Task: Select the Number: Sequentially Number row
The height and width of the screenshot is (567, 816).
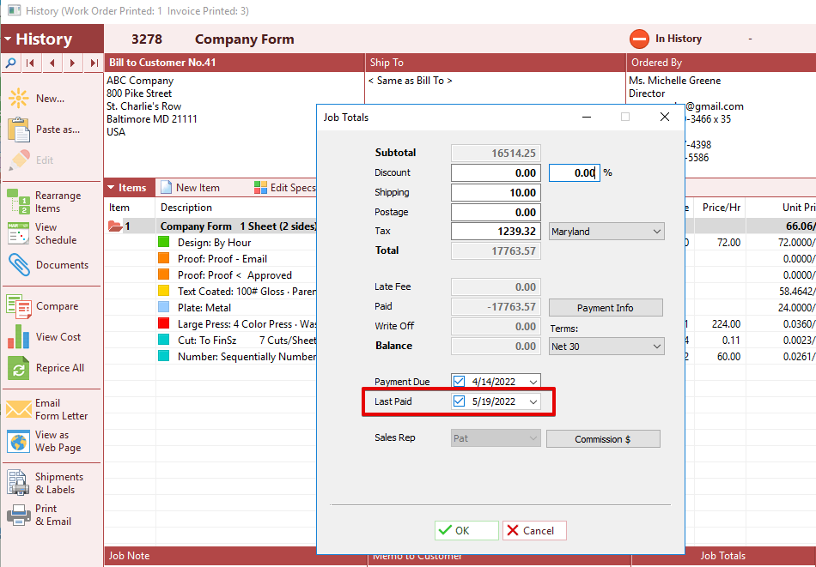Action: click(x=210, y=357)
